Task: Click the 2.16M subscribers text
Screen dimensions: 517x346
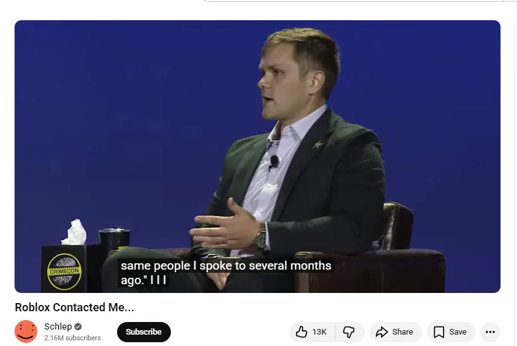Action: point(73,338)
